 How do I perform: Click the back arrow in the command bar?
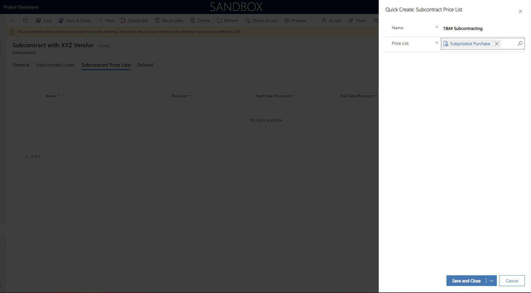click(x=13, y=20)
